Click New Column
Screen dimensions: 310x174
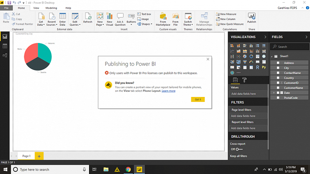tap(225, 19)
